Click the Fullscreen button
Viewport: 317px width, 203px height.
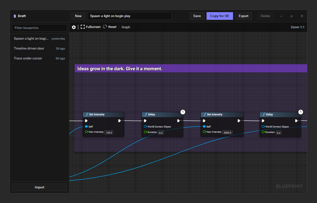(x=91, y=27)
